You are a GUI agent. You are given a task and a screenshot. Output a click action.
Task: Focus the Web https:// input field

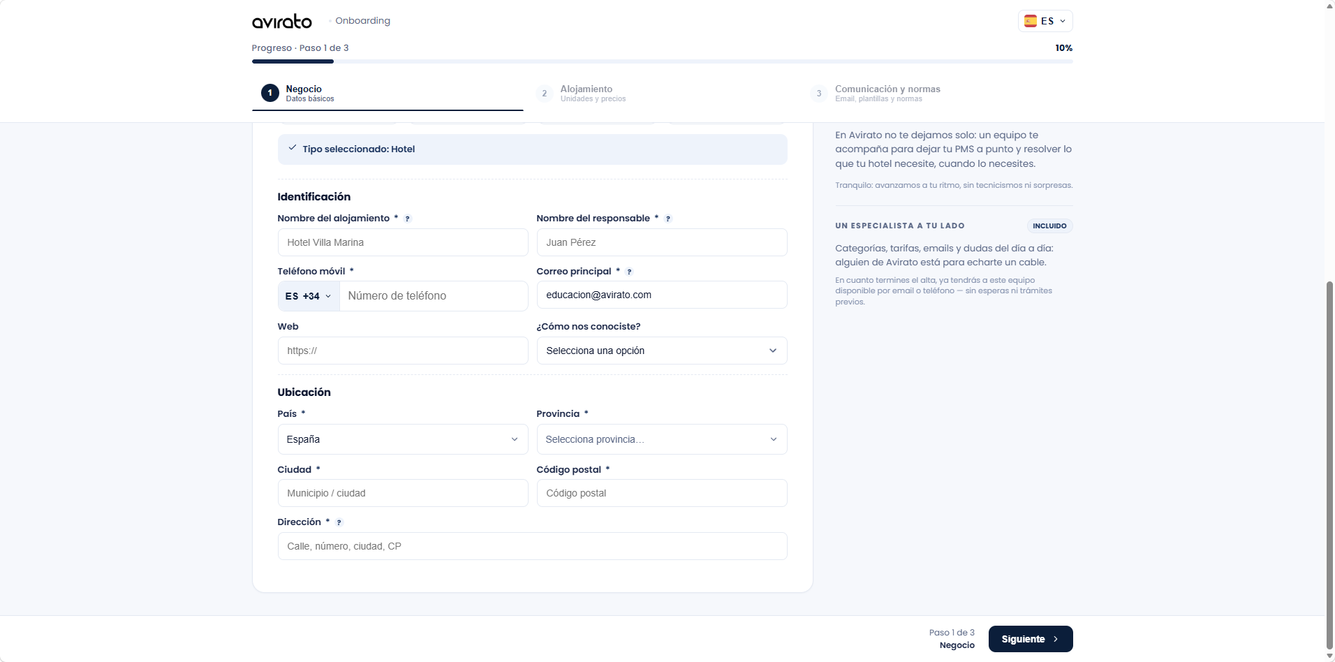coord(403,351)
